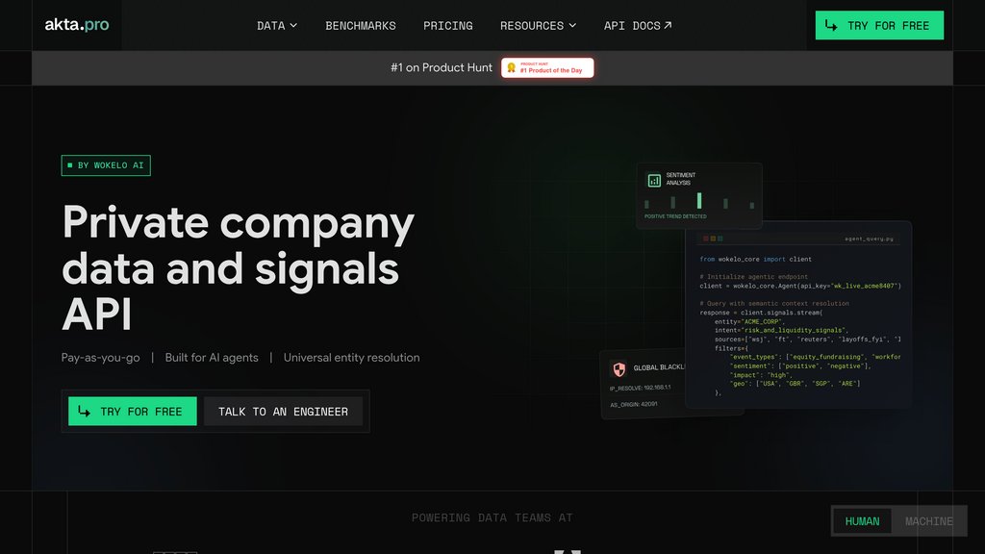Switch view to HUMAN mode
Viewport: 985px width, 554px height.
[x=863, y=521]
